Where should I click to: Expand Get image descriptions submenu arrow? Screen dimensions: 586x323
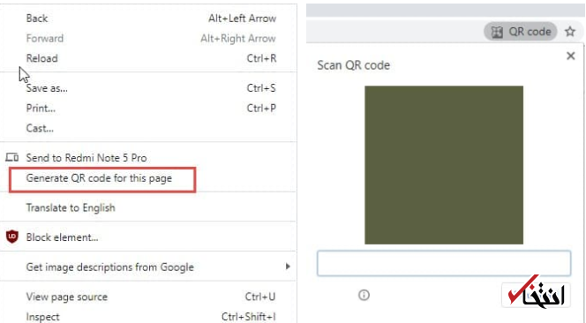click(x=288, y=267)
